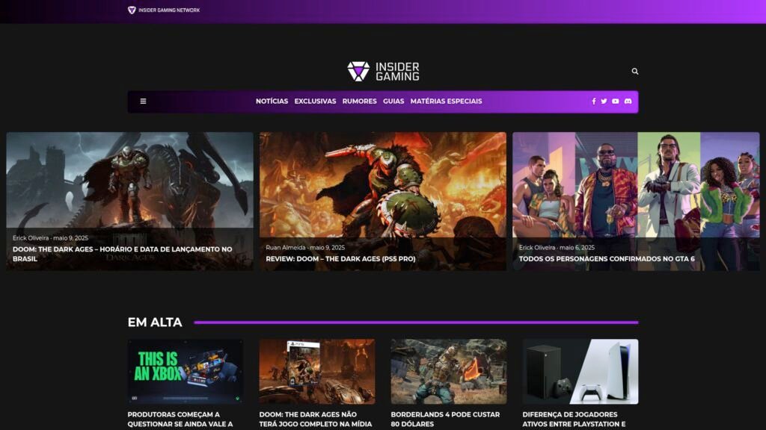Open the hamburger menu icon

click(143, 102)
